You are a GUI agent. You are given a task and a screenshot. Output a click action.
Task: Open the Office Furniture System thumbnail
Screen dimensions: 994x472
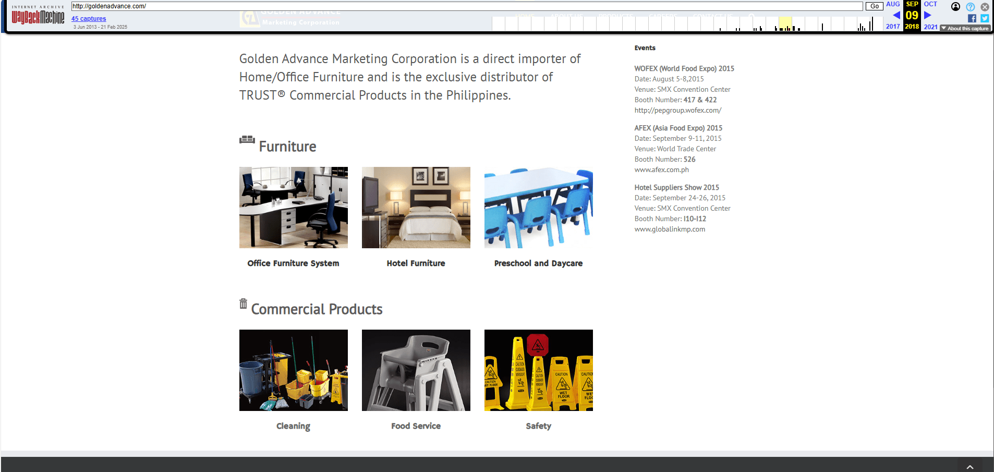pos(293,208)
